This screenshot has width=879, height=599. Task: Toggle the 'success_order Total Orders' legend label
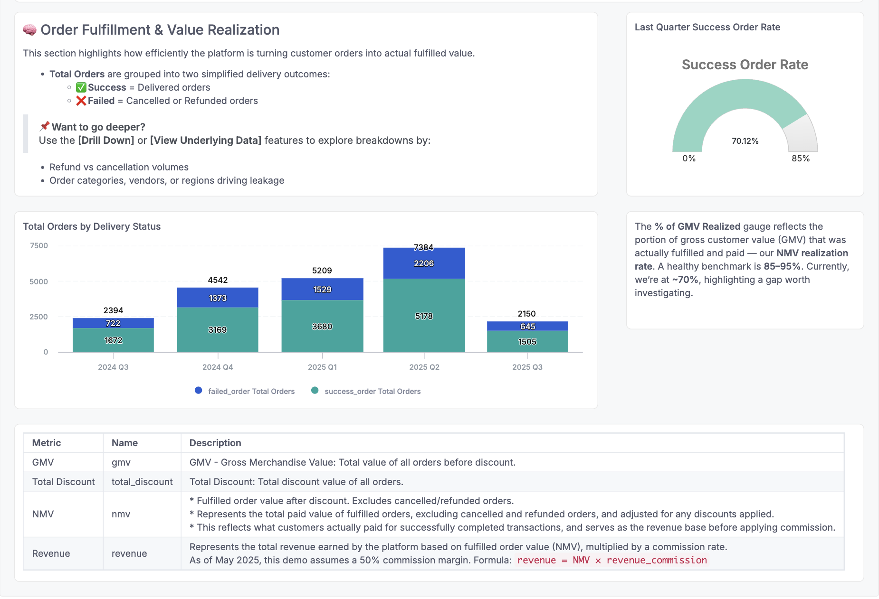(x=372, y=391)
